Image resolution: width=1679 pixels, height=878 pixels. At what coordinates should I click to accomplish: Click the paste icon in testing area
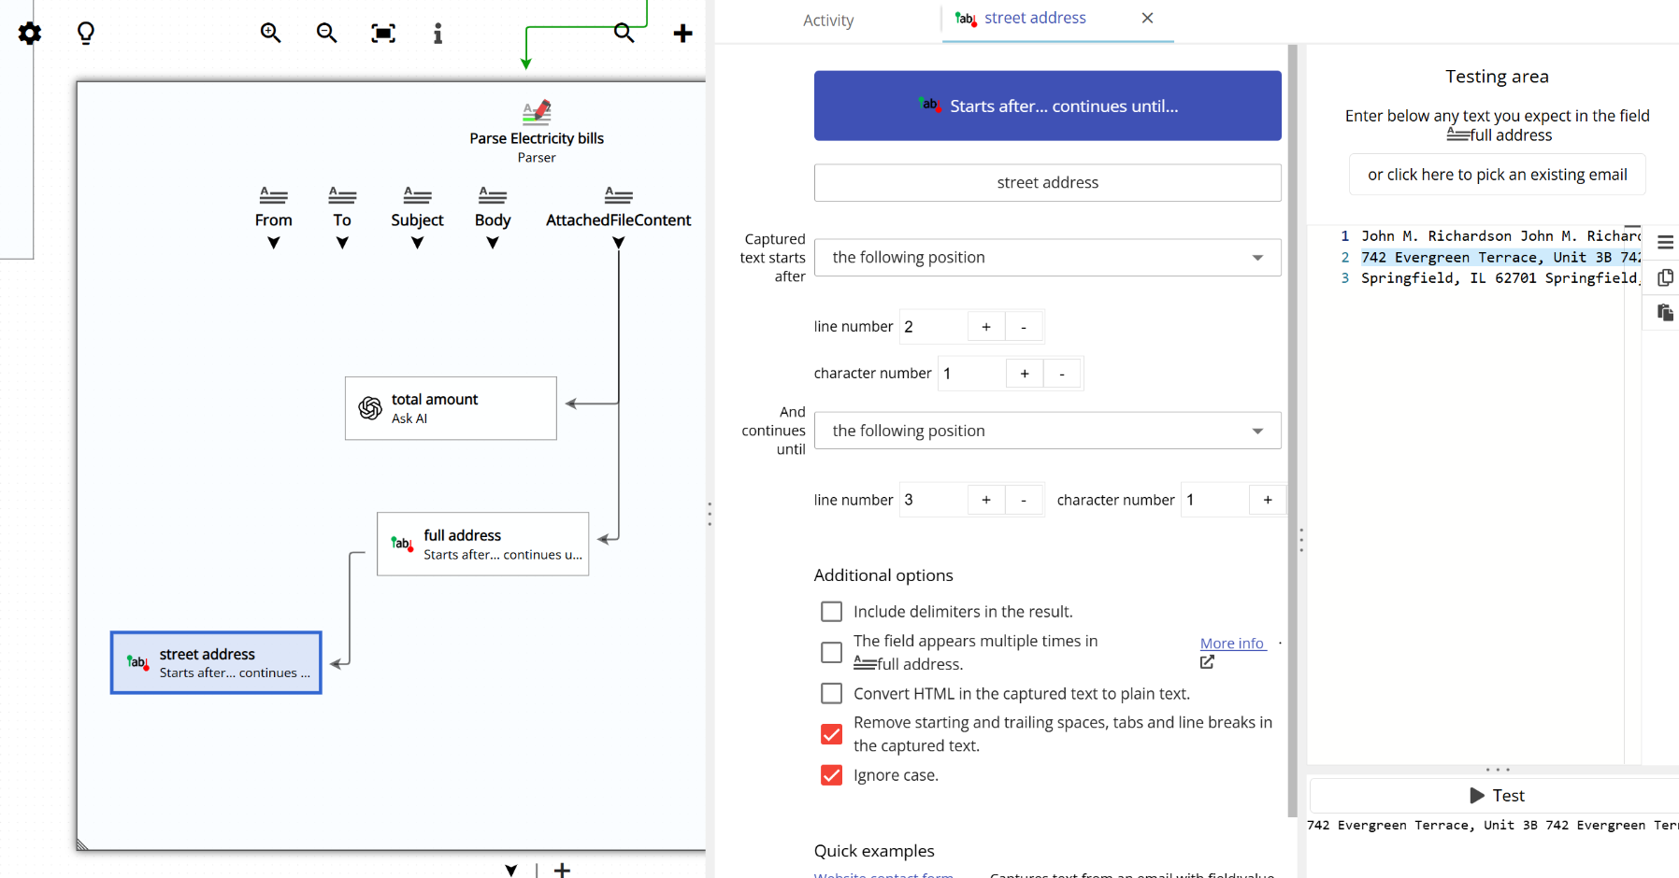[x=1665, y=313]
